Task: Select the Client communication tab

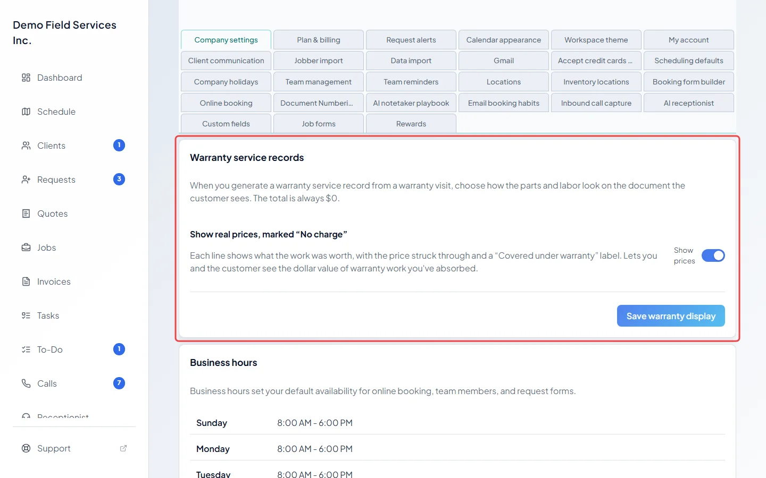Action: [226, 61]
